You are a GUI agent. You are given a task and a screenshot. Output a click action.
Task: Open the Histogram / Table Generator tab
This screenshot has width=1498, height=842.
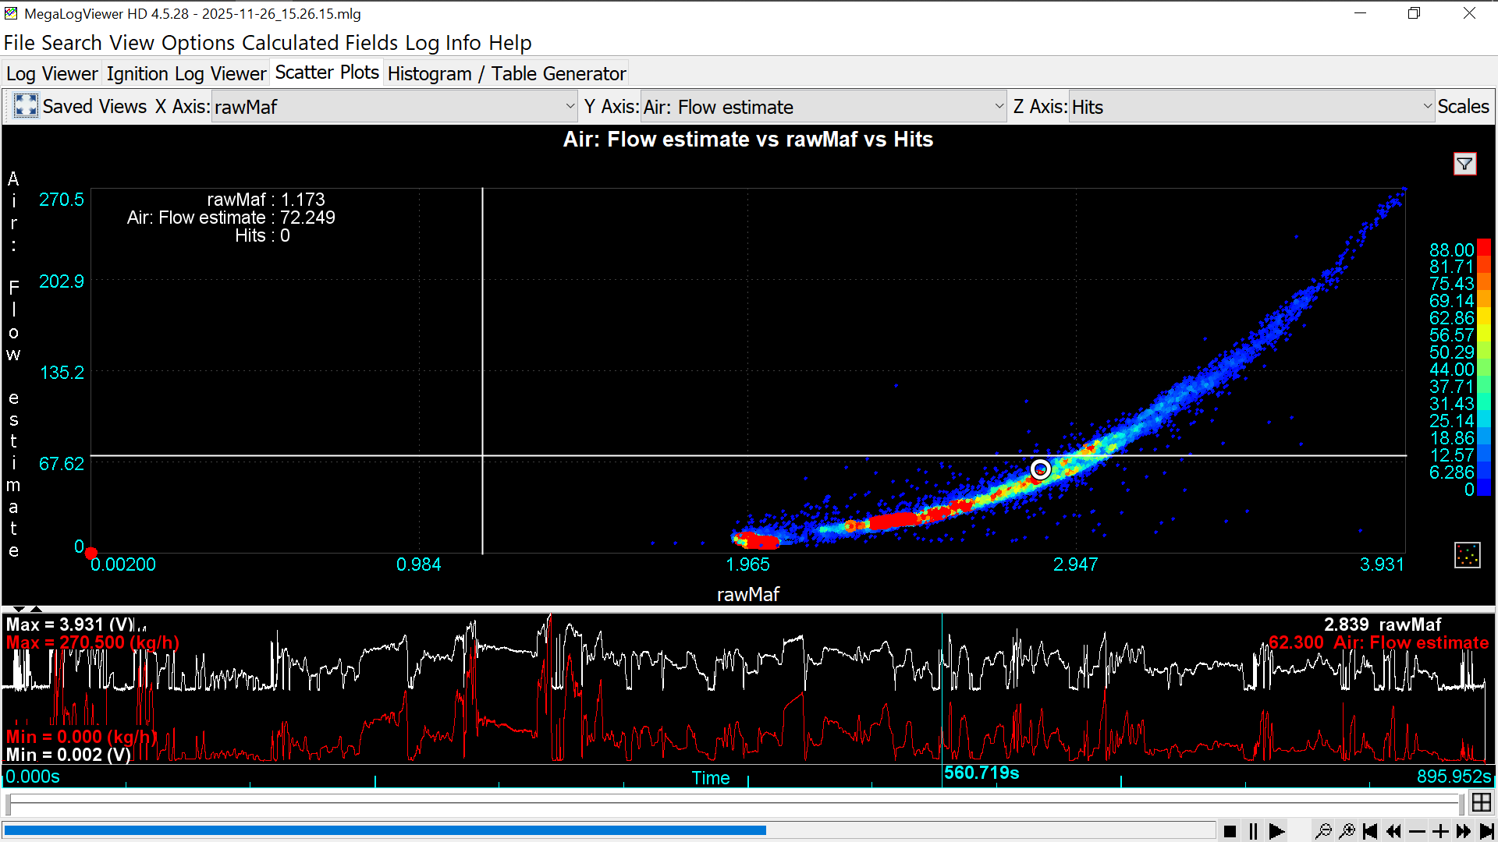(x=506, y=74)
